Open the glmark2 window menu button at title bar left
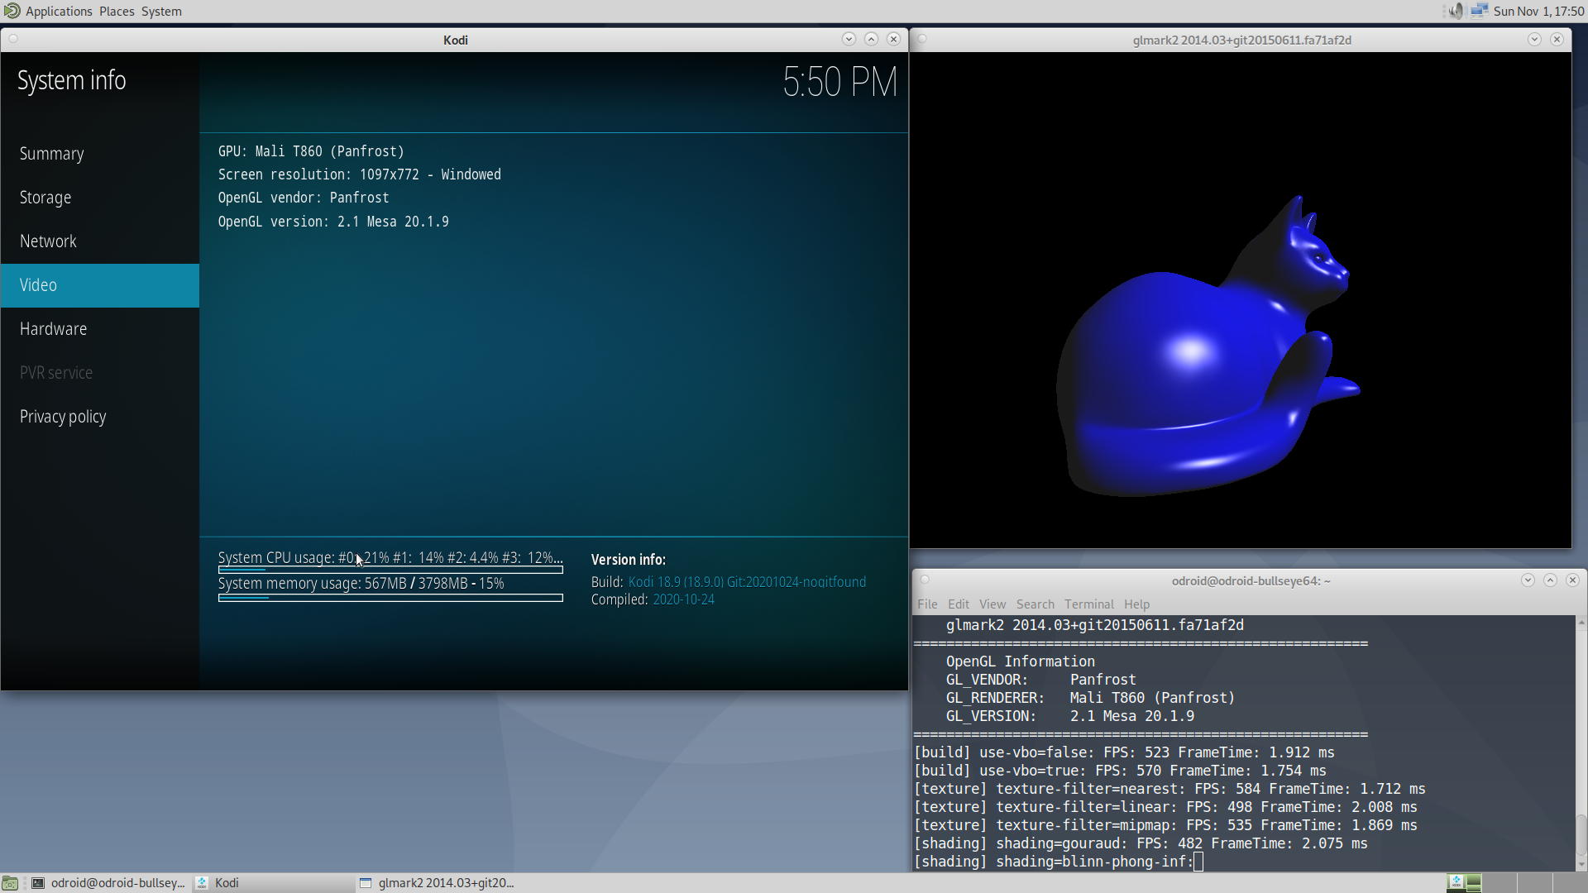 click(x=922, y=39)
